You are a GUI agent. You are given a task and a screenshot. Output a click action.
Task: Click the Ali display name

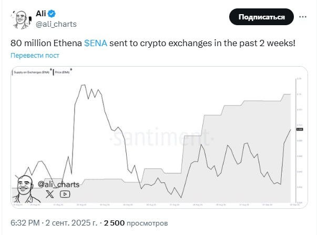(41, 14)
